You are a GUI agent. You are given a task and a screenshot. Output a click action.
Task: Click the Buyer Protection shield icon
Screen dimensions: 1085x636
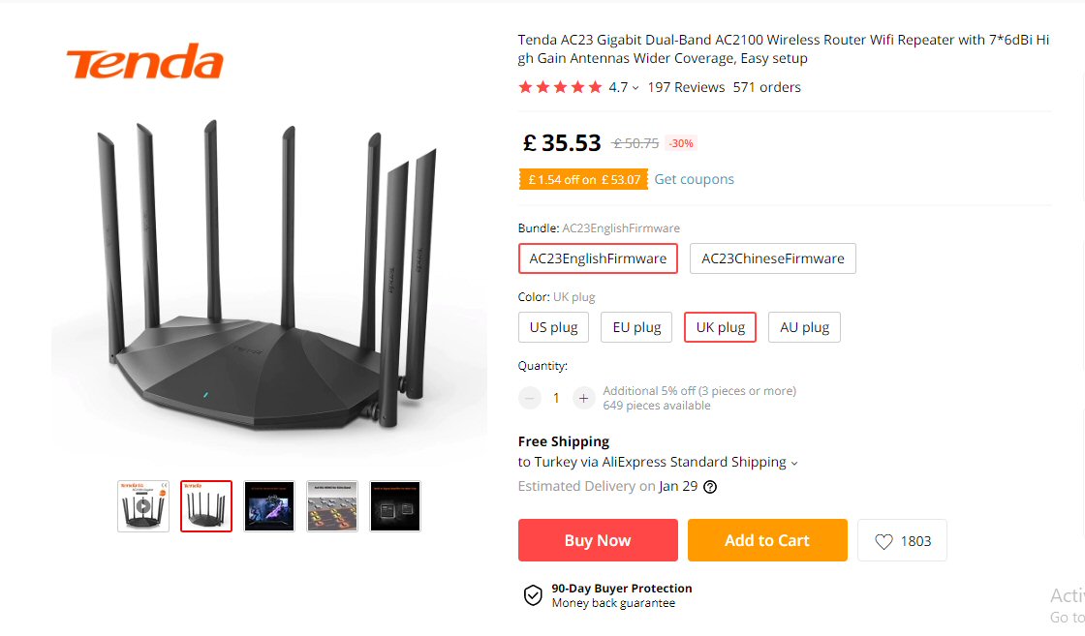point(533,595)
